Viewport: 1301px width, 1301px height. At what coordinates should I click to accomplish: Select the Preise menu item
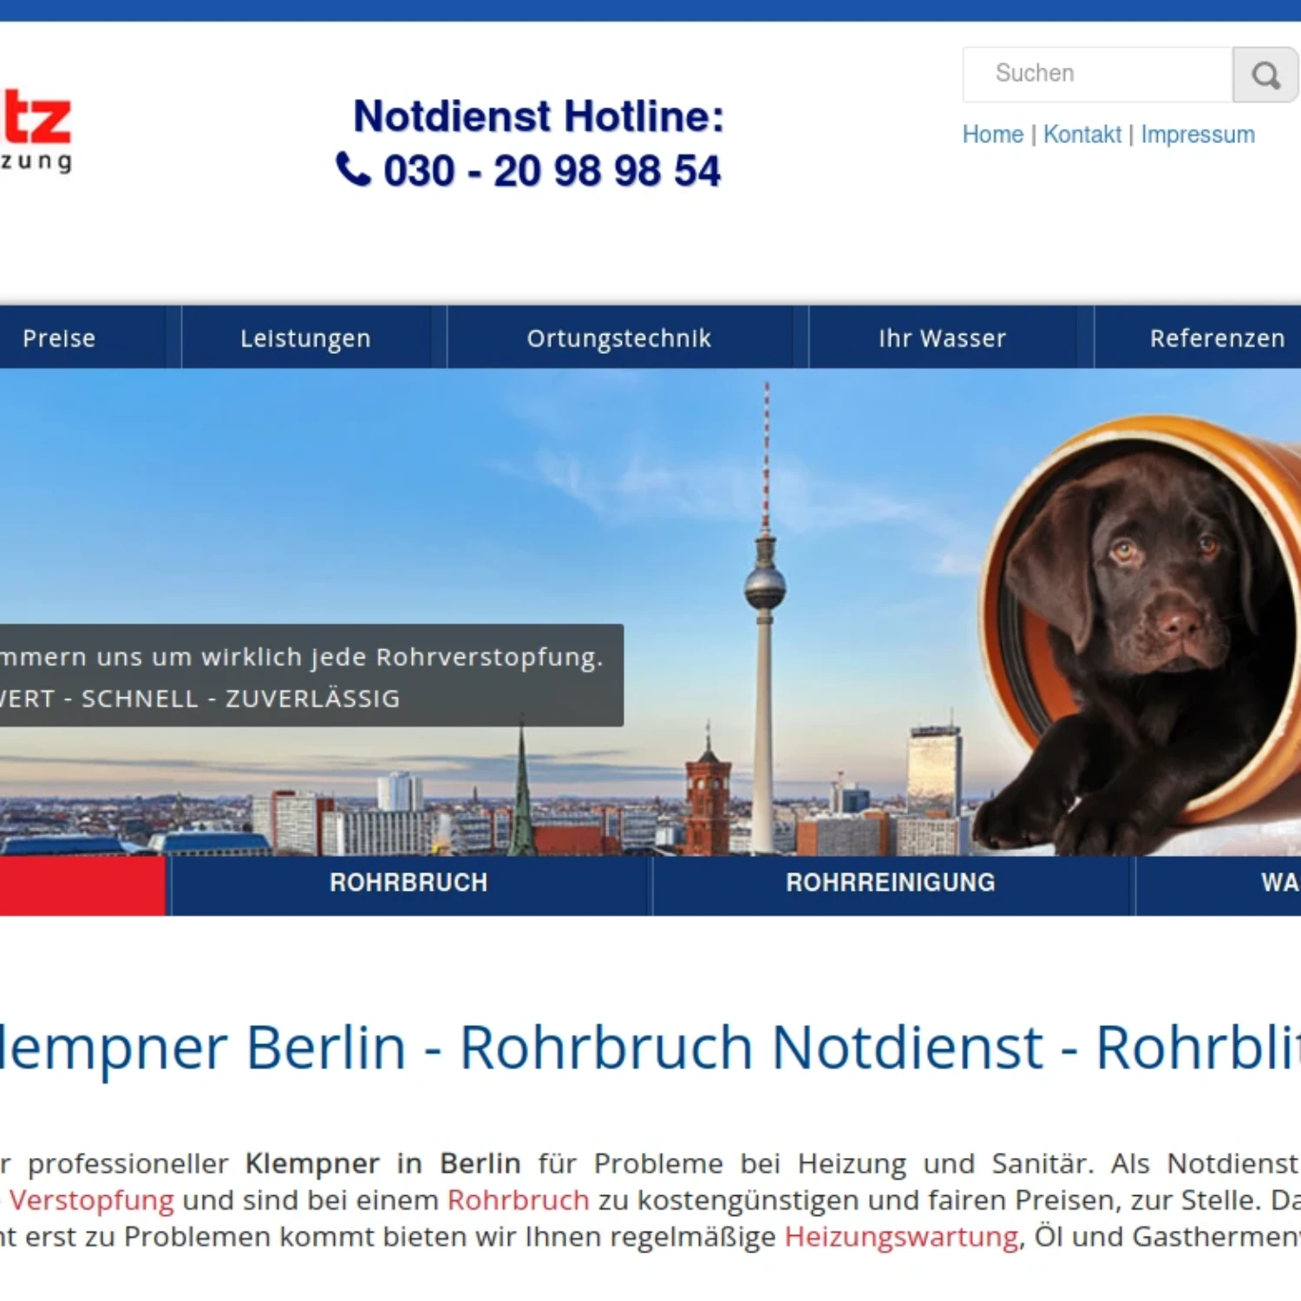tap(59, 337)
